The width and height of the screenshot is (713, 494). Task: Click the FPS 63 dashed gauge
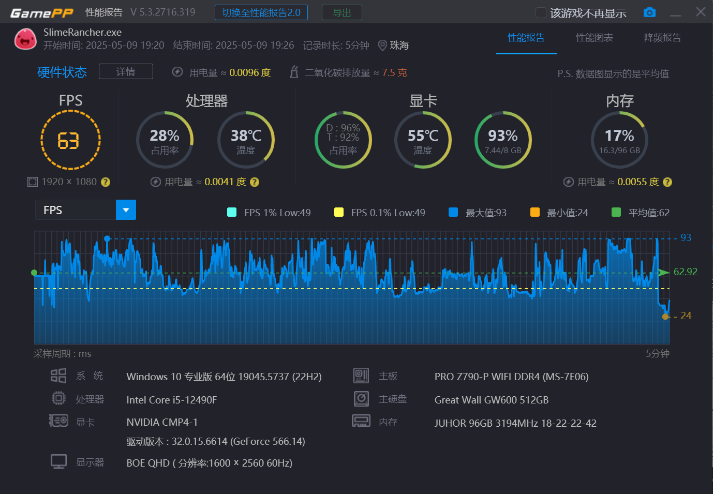(70, 140)
